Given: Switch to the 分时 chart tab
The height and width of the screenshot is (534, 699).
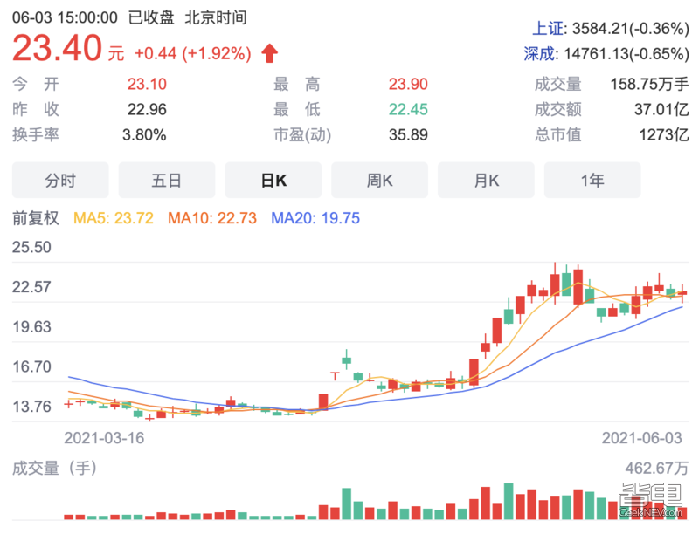Looking at the screenshot, I should click(60, 181).
